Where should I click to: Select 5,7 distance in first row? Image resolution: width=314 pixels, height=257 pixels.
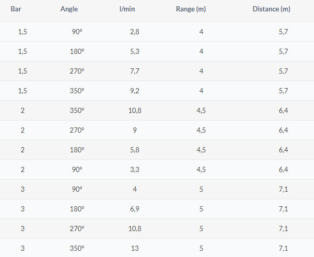(x=283, y=32)
